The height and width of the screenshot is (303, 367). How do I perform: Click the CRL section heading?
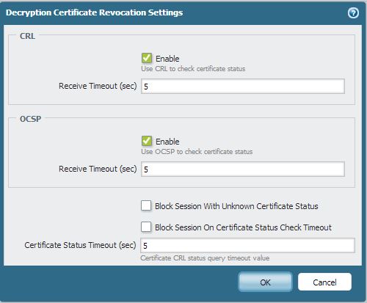click(x=27, y=36)
